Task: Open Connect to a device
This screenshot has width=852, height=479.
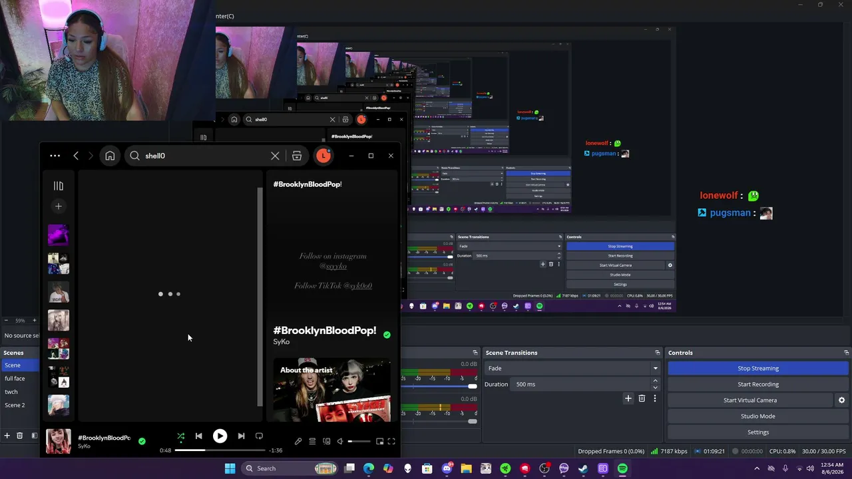Action: click(x=327, y=441)
